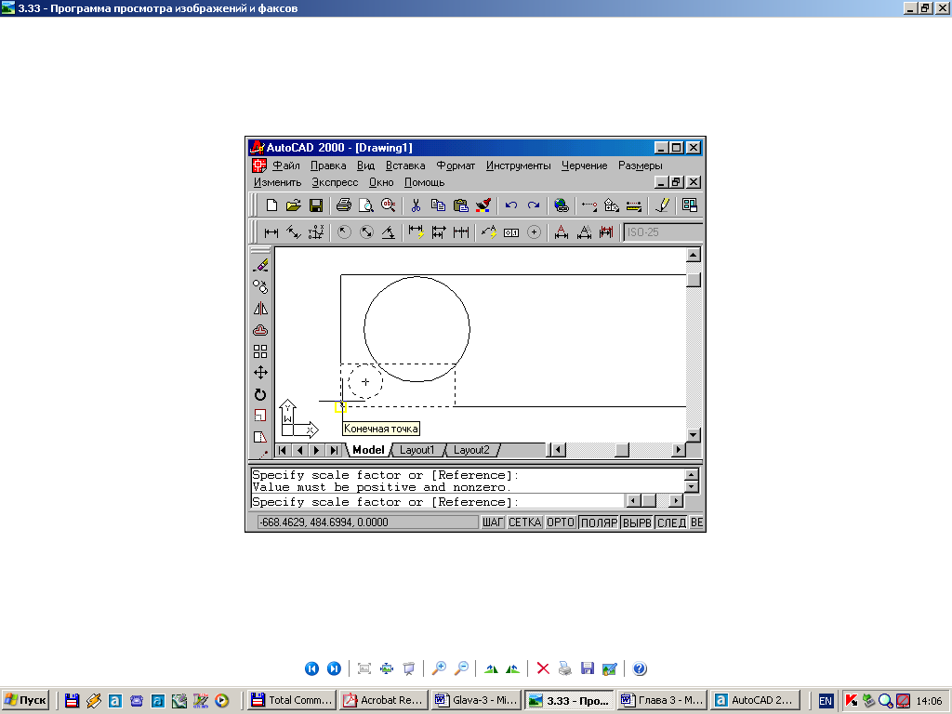This screenshot has height=714, width=952.
Task: Toggle ОРТО mode in status bar
Action: pyautogui.click(x=560, y=522)
